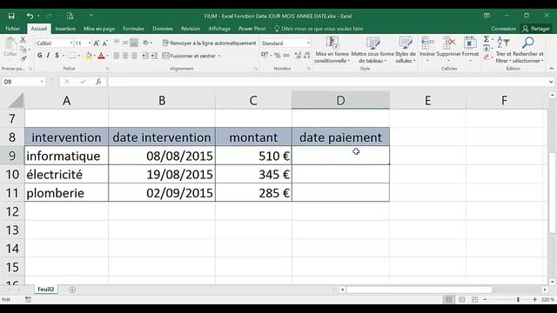Toggle Renvoyer à la ligne automatiquement

209,43
